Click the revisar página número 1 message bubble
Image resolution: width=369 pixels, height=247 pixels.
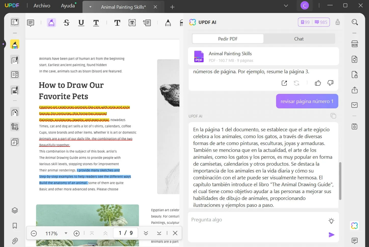[307, 101]
